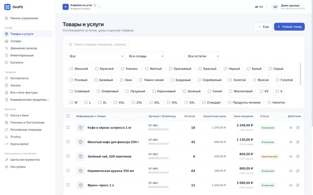Viewport: 313px width, 195px height.
Task: Open Платежи и Поступления menu item
Action: pyautogui.click(x=28, y=123)
